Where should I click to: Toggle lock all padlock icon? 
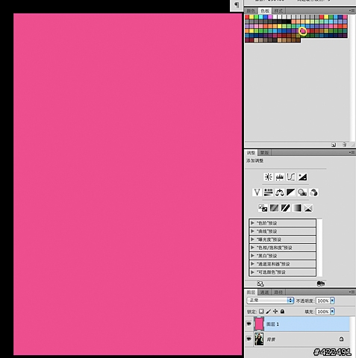click(x=282, y=311)
